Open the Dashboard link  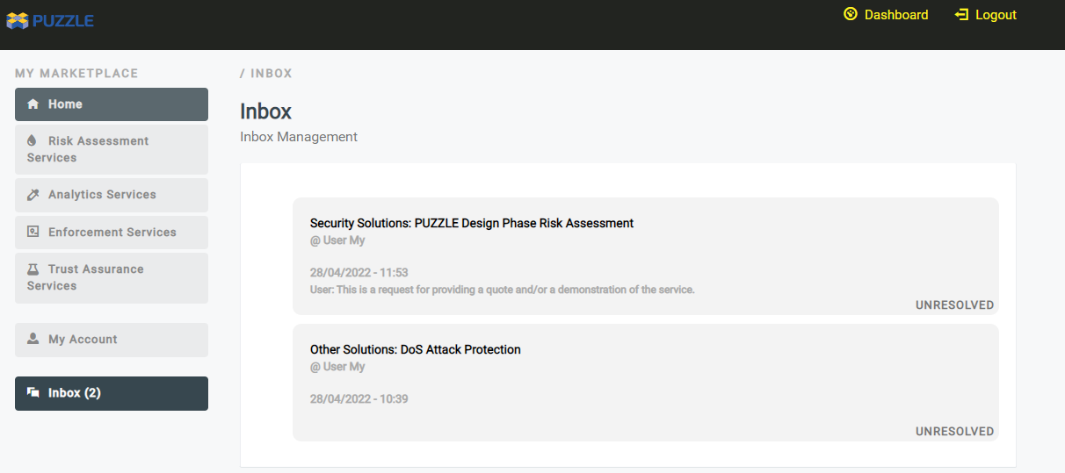pyautogui.click(x=896, y=15)
